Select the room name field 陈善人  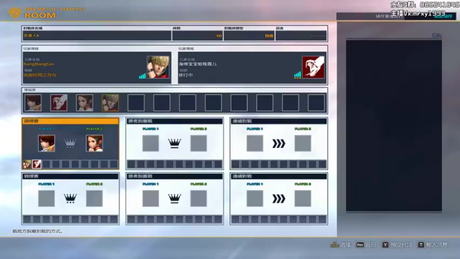[97, 36]
